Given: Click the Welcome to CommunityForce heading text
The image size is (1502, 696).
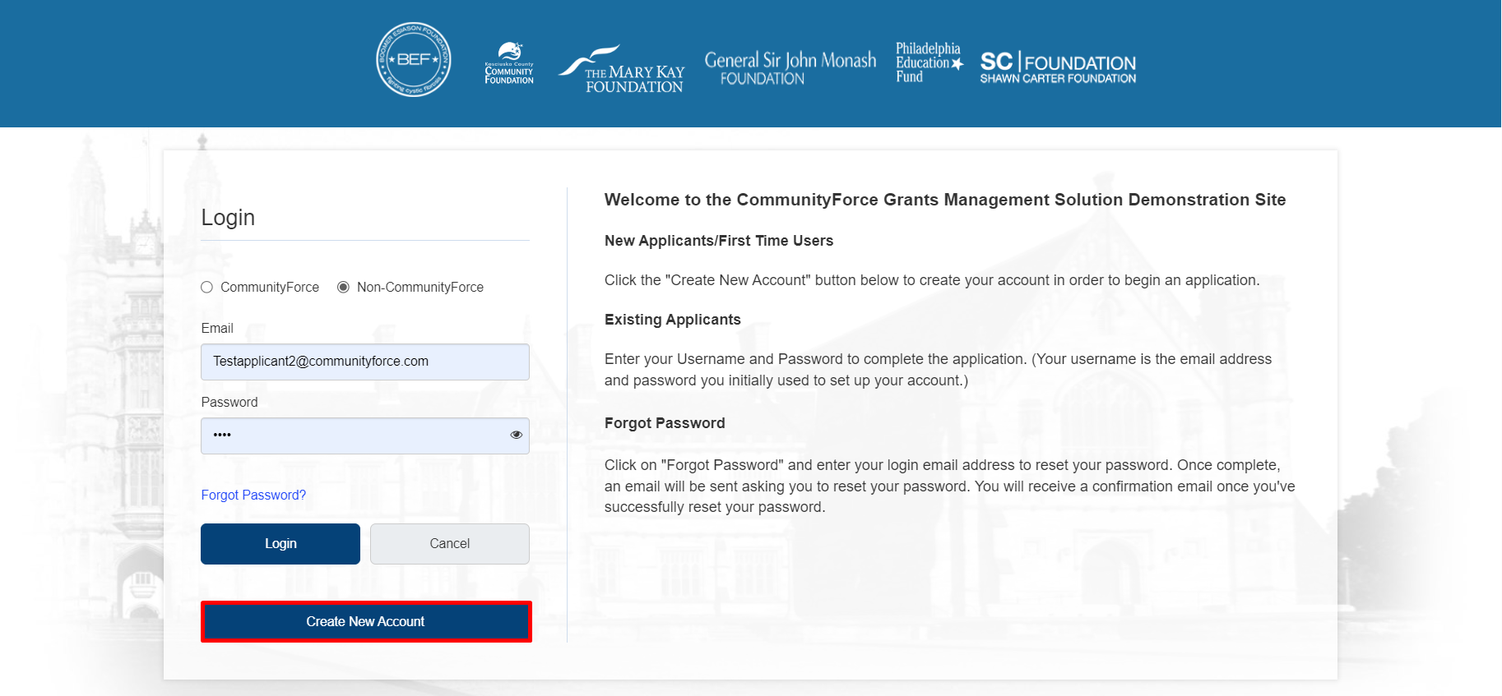Looking at the screenshot, I should pyautogui.click(x=944, y=200).
